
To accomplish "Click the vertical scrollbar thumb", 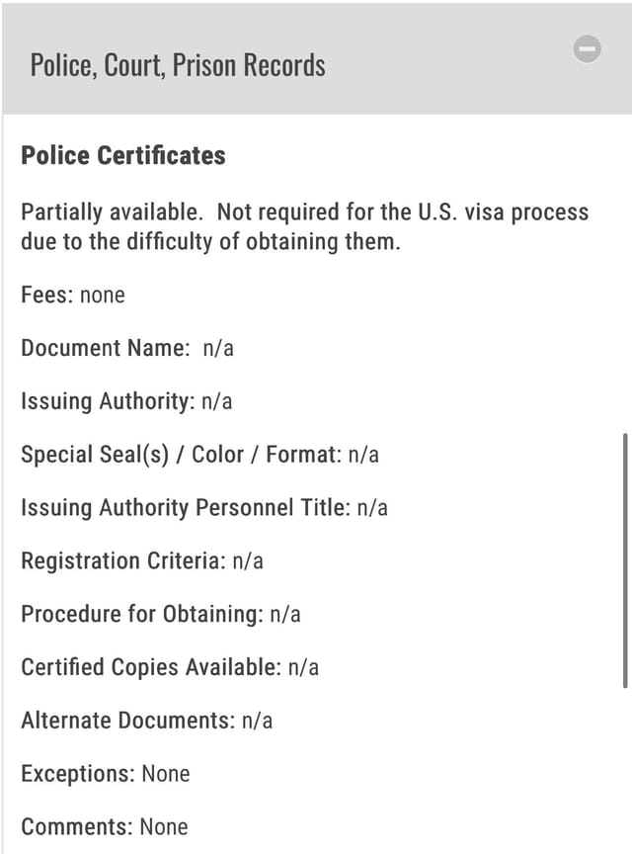I will 625,560.
